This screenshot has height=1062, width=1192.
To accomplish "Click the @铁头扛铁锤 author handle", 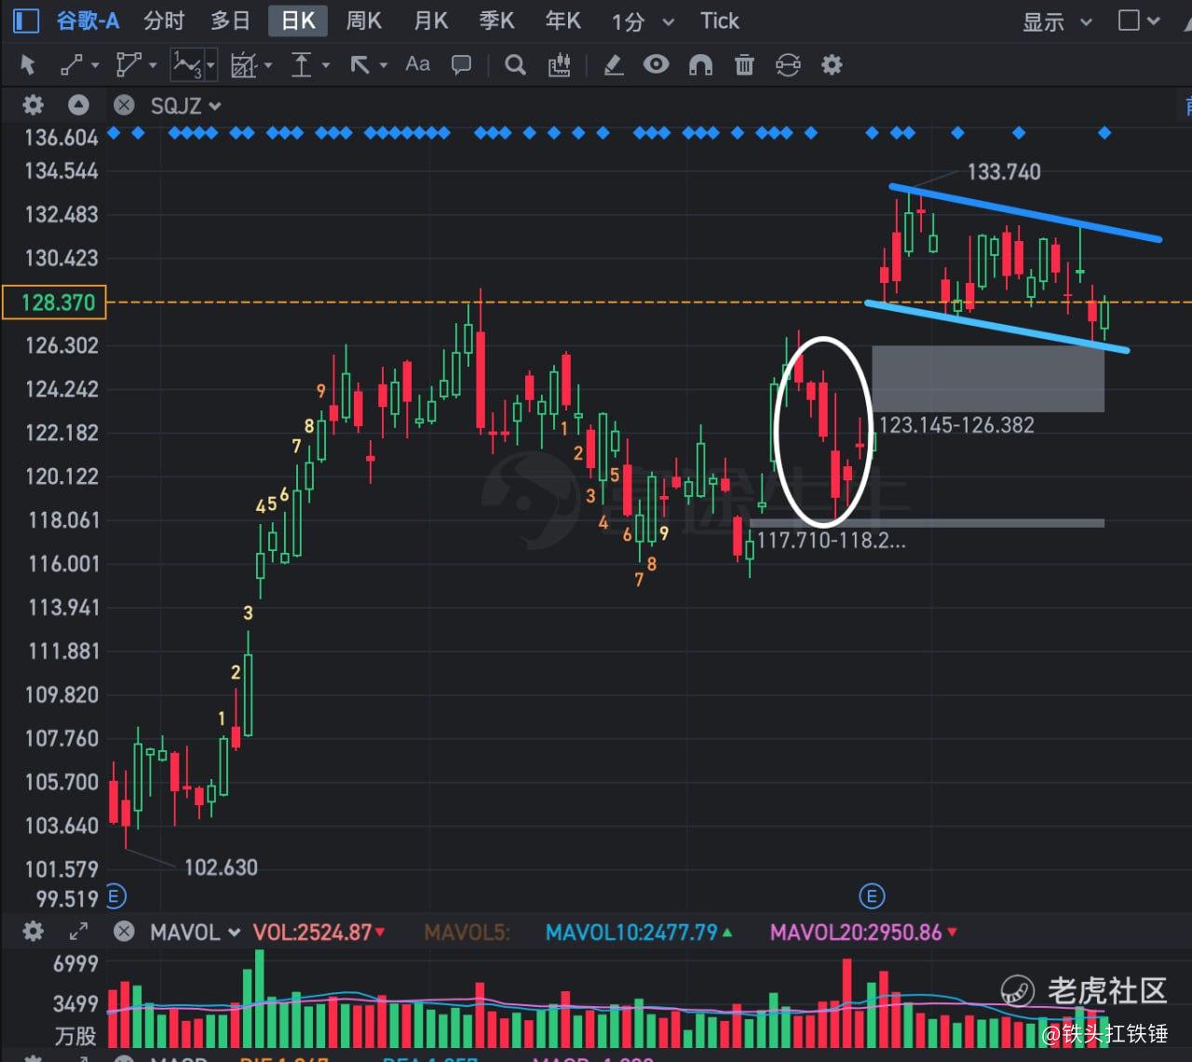I will pyautogui.click(x=1104, y=1033).
